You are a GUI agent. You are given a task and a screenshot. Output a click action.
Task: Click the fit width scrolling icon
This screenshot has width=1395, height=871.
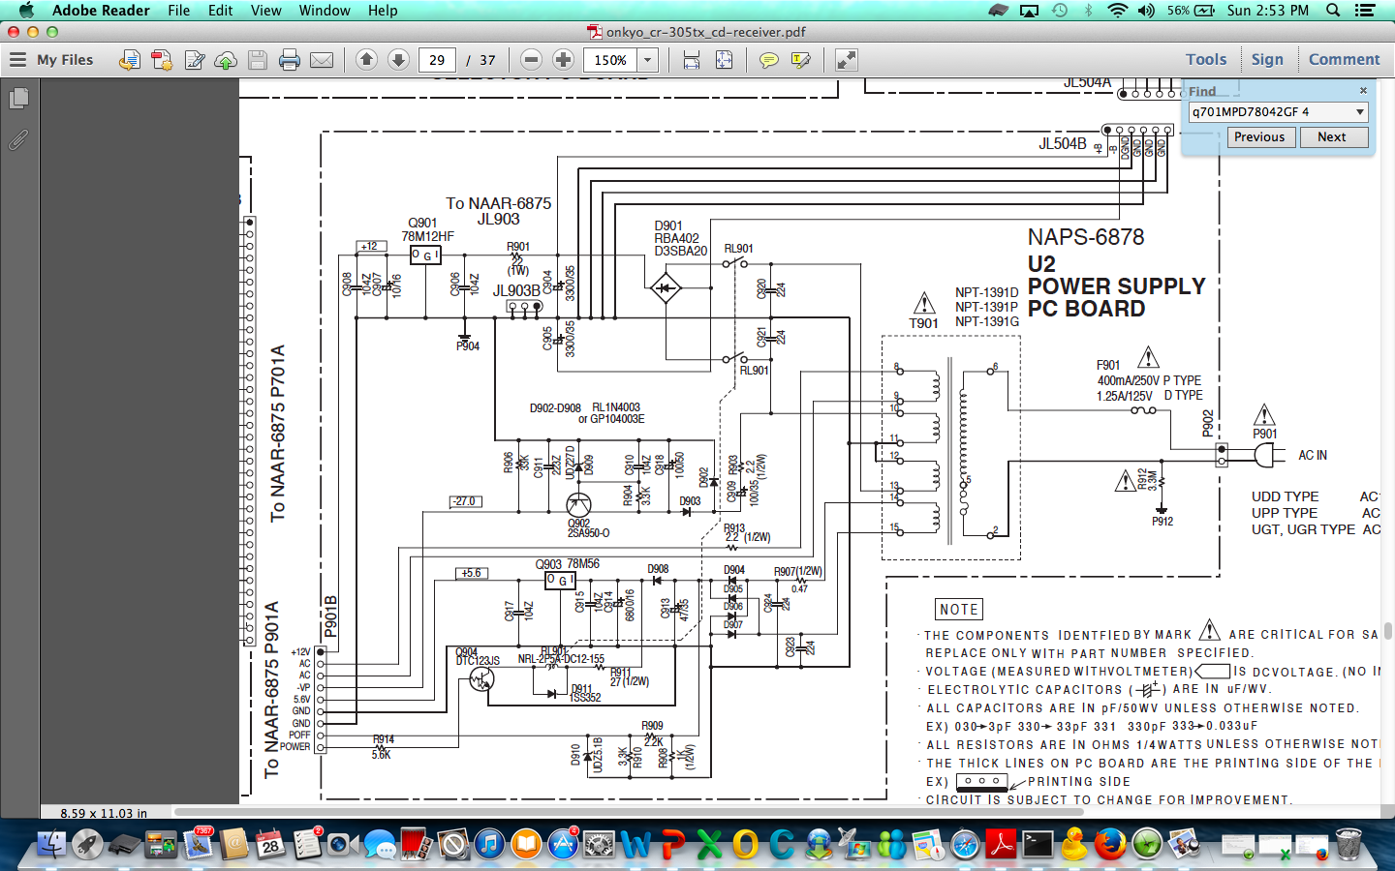click(x=692, y=60)
